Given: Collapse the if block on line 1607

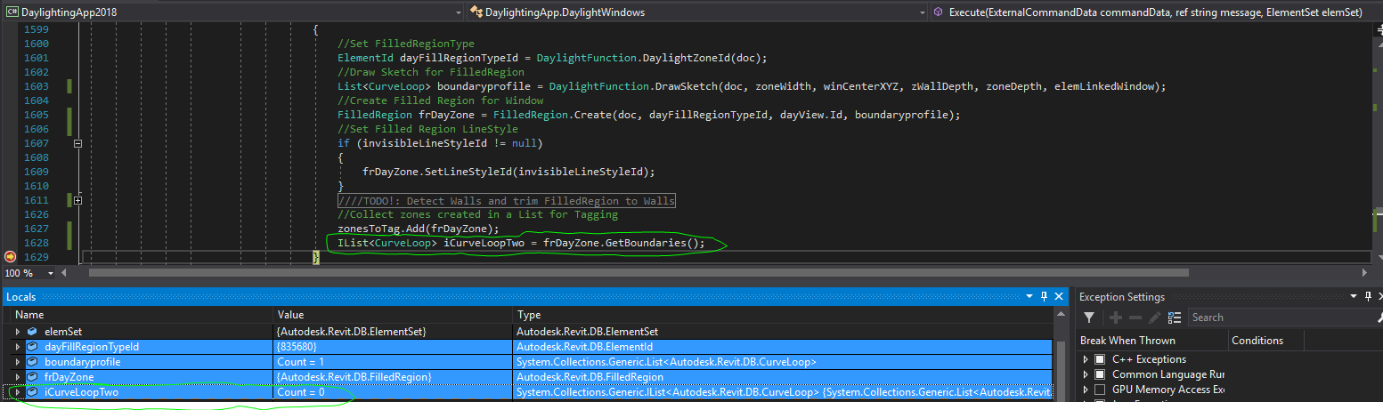Looking at the screenshot, I should click(x=78, y=143).
